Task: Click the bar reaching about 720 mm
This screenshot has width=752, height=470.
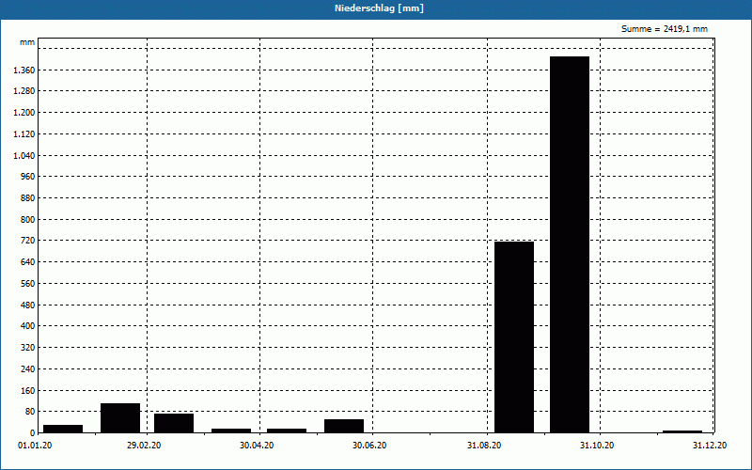Action: (514, 337)
